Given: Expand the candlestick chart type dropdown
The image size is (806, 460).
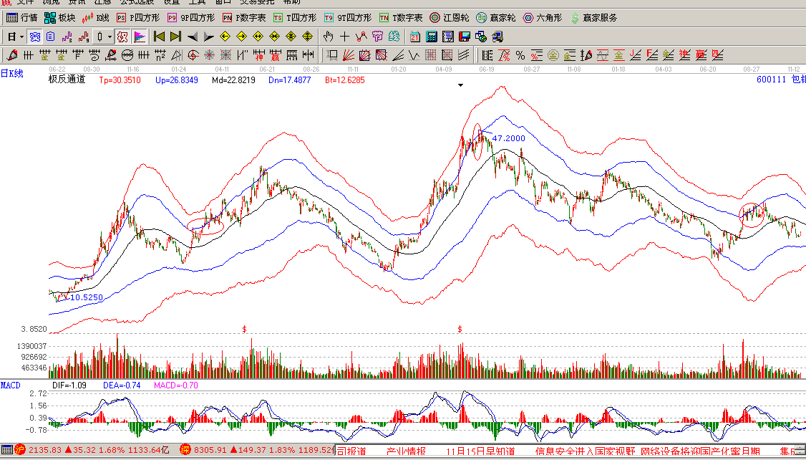Looking at the screenshot, I should (x=110, y=37).
